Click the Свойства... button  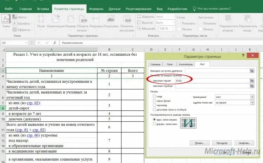(x=244, y=143)
